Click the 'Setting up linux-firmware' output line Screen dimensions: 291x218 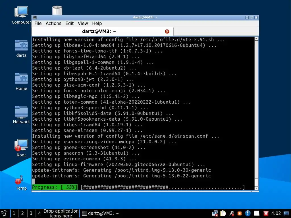(119, 164)
